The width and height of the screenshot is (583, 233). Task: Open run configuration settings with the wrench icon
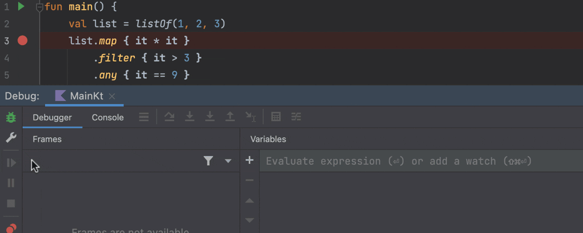[x=11, y=138]
